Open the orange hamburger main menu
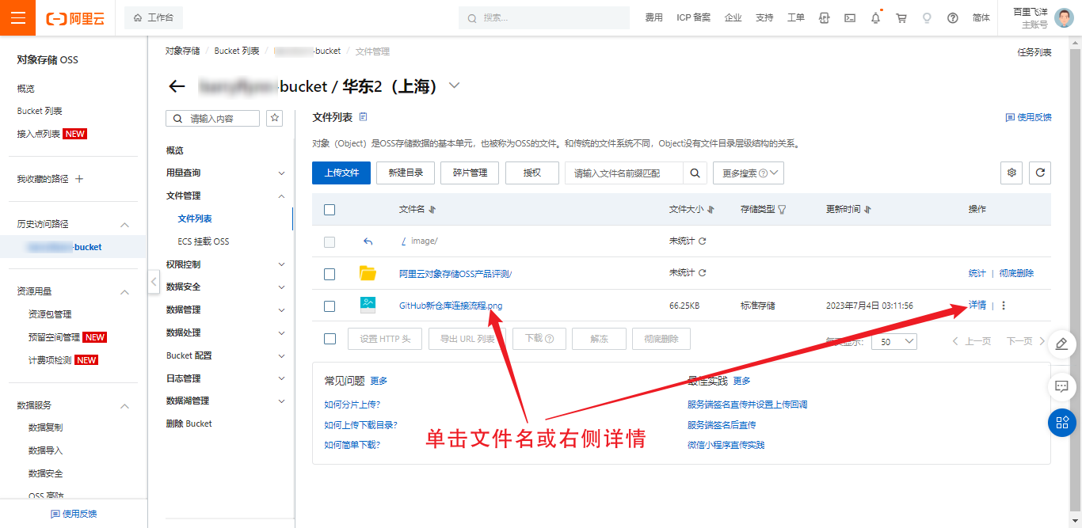 coord(17,17)
